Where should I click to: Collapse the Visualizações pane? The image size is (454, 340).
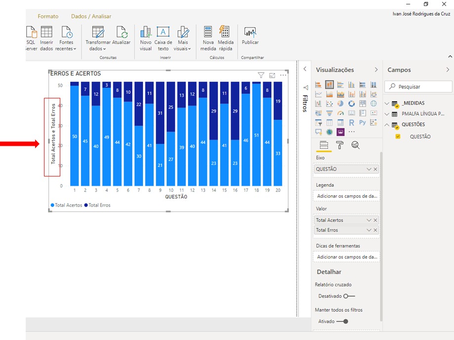click(x=376, y=70)
